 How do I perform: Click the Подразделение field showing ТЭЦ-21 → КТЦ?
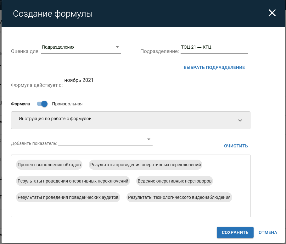point(214,49)
